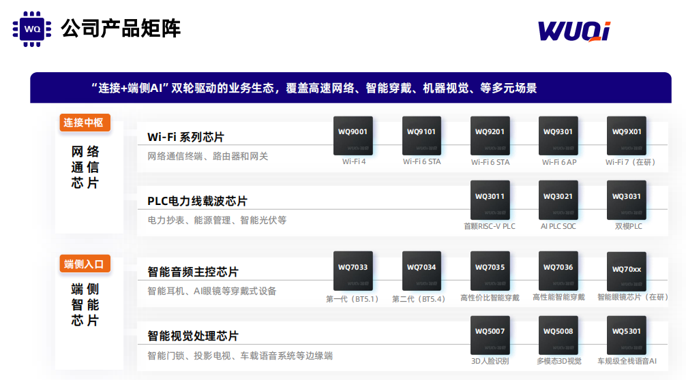This screenshot has height=380, width=686.
Task: Click the 智能视觉处理芯片 heading
Action: pos(193,336)
